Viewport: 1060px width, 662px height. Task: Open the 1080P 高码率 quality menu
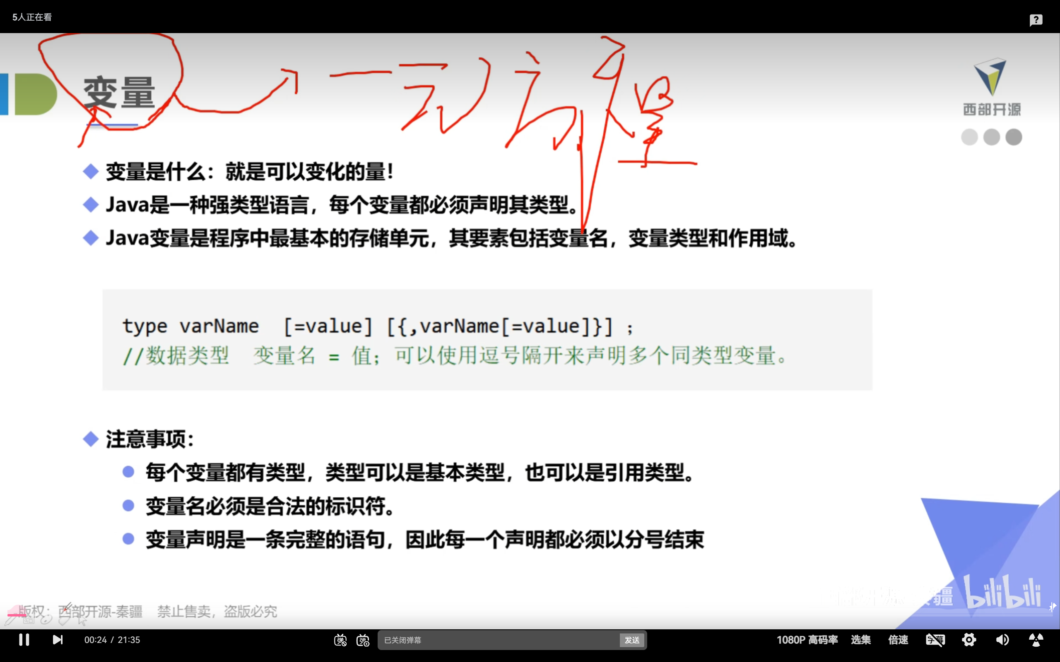click(x=807, y=640)
